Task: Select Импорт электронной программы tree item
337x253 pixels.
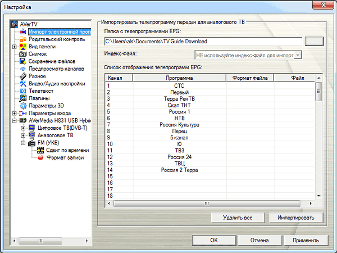Action: [x=60, y=32]
